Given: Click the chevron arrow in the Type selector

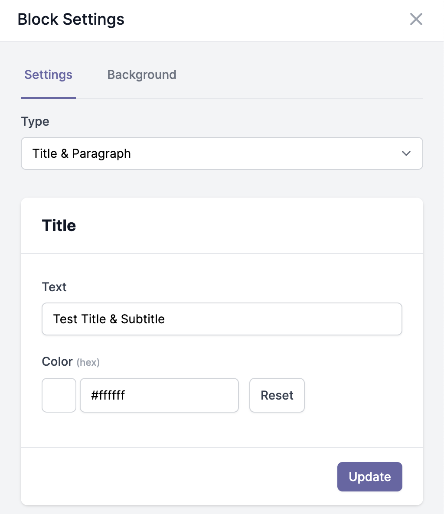Looking at the screenshot, I should click(406, 153).
